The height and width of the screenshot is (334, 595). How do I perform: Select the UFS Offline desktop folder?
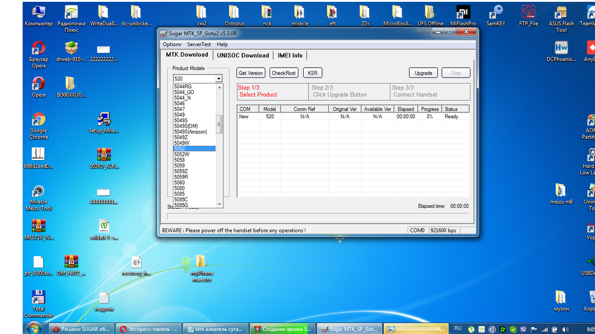coord(430,16)
